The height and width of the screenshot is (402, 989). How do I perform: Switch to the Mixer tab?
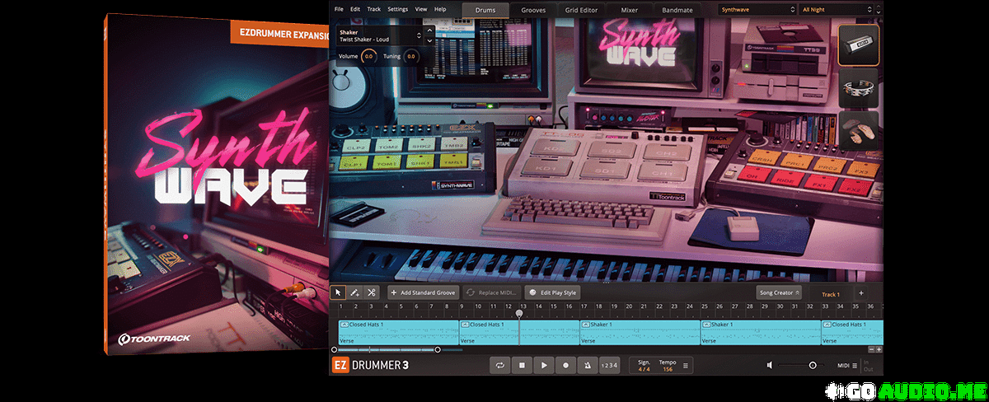pyautogui.click(x=630, y=10)
